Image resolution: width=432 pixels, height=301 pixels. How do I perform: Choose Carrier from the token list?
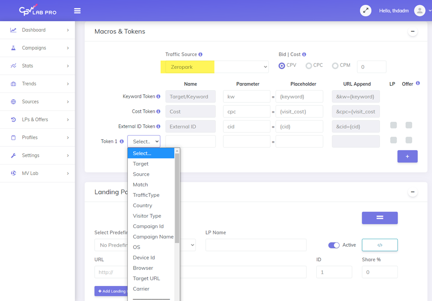click(151, 289)
